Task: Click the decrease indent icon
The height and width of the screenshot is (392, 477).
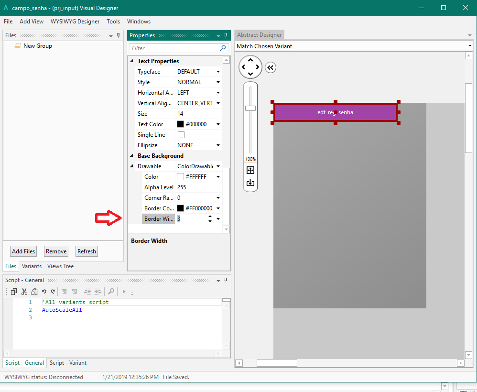Action: tap(87, 292)
